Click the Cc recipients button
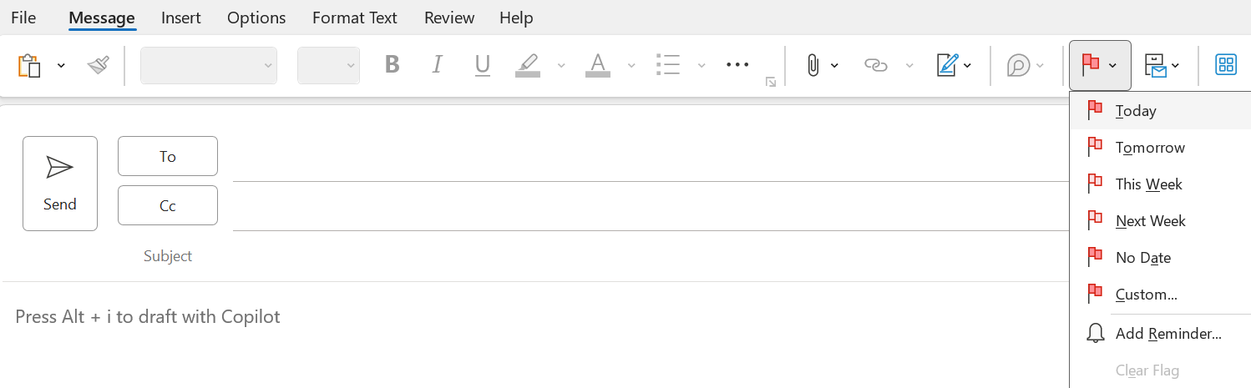The height and width of the screenshot is (388, 1251). 168,205
